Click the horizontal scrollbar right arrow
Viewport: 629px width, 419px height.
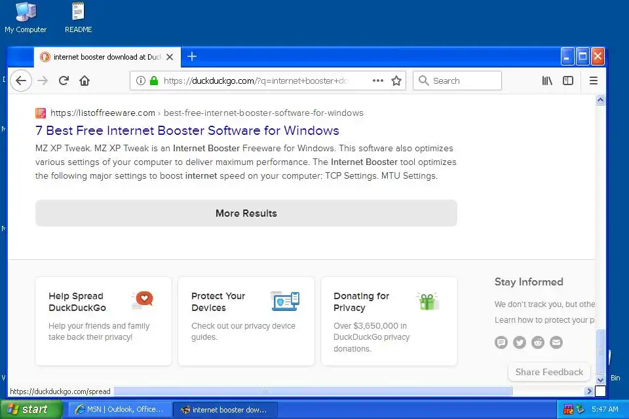tap(589, 391)
